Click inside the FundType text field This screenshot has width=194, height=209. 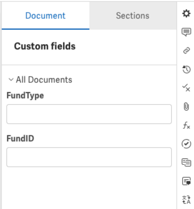[89, 114]
